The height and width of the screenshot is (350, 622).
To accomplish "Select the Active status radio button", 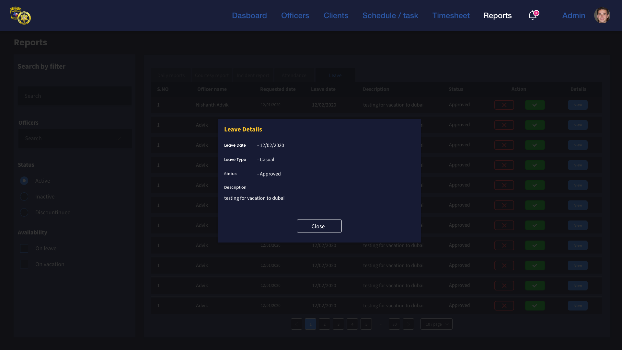I will pyautogui.click(x=24, y=181).
